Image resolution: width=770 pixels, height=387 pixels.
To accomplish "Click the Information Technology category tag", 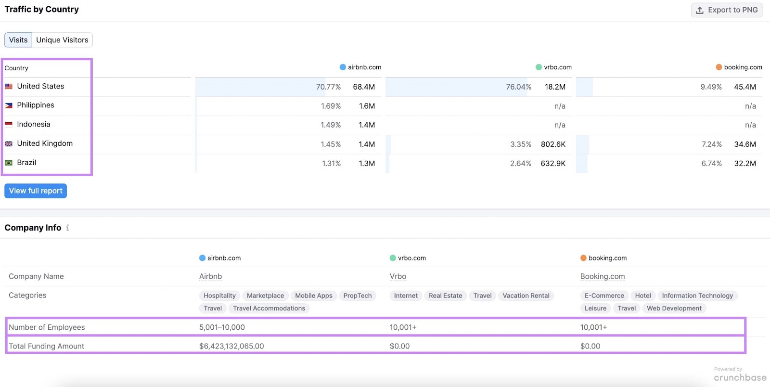I will point(697,296).
